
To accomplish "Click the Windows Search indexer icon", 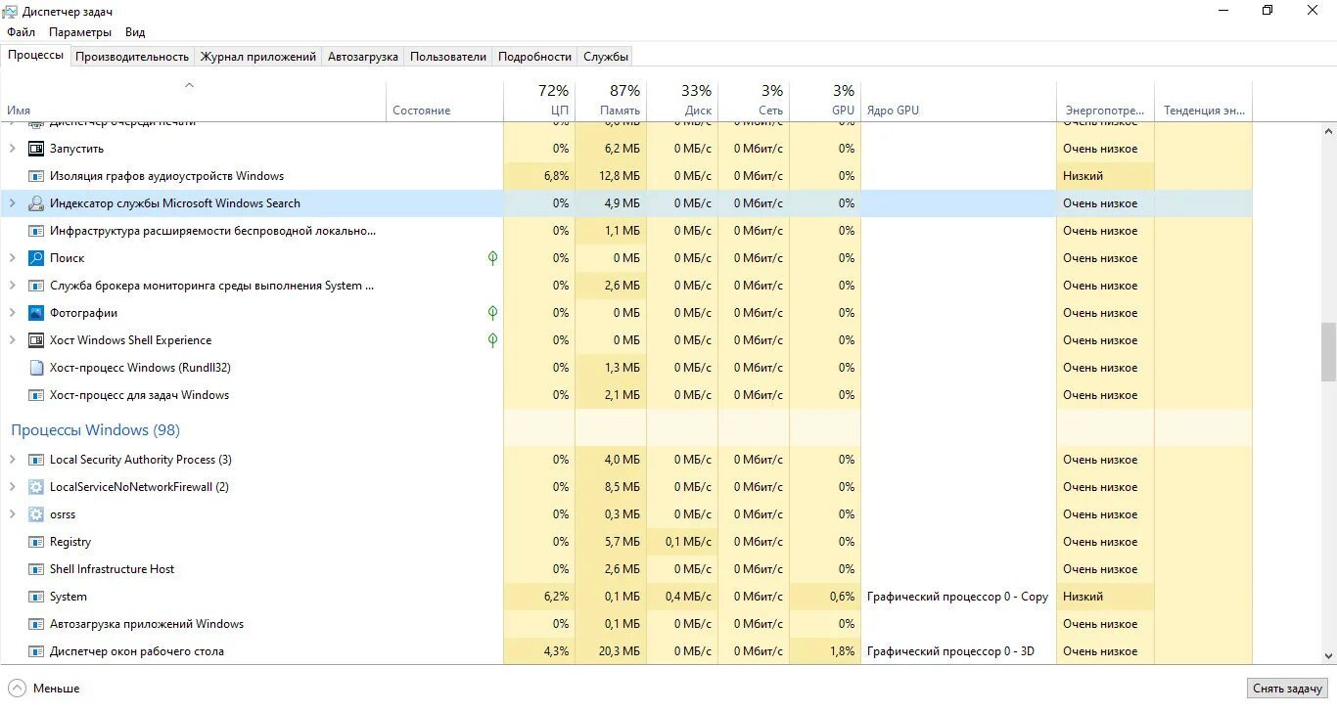I will 36,203.
